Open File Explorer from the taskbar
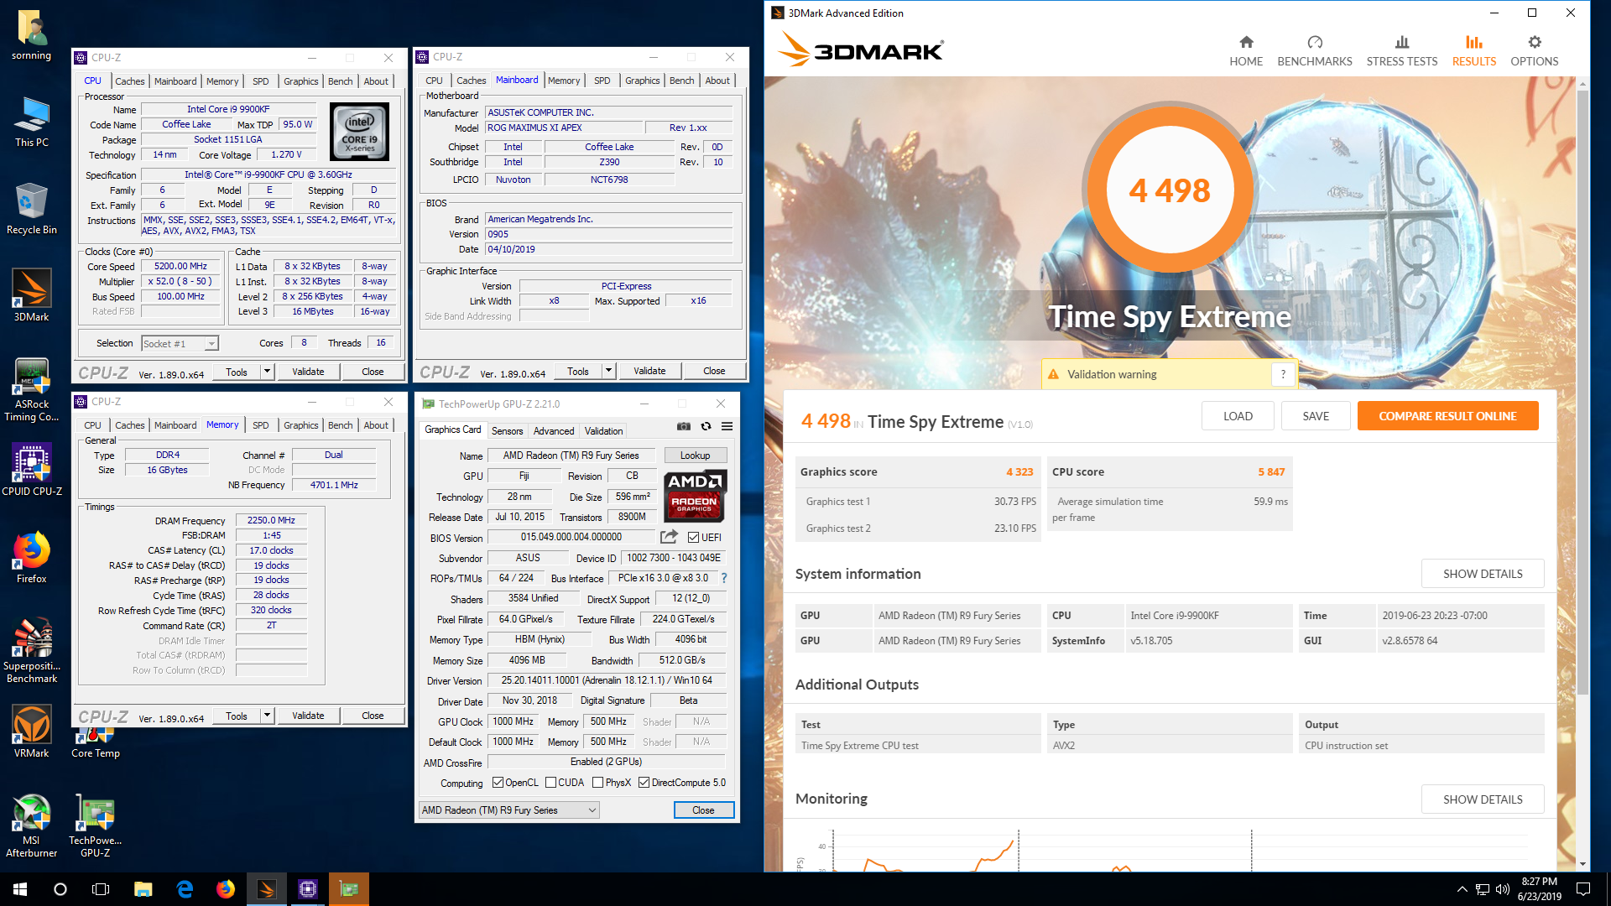 tap(143, 889)
